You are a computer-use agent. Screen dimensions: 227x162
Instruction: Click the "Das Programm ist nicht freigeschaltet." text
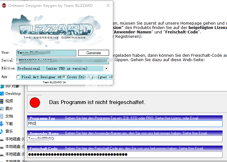[97, 102]
